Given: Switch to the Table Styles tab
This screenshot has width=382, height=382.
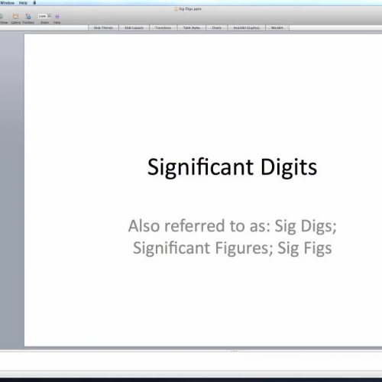Looking at the screenshot, I should (192, 28).
